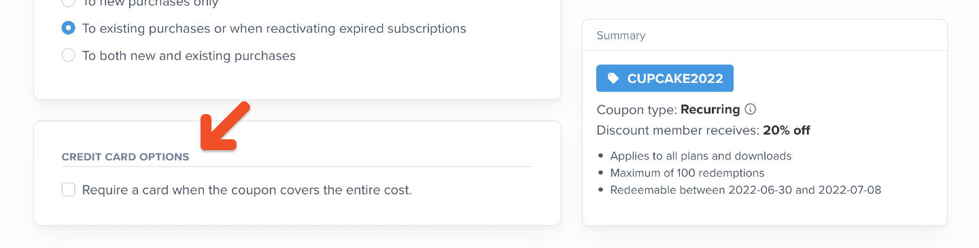Click the CUPCAKE2022 coupon code badge

pyautogui.click(x=665, y=78)
